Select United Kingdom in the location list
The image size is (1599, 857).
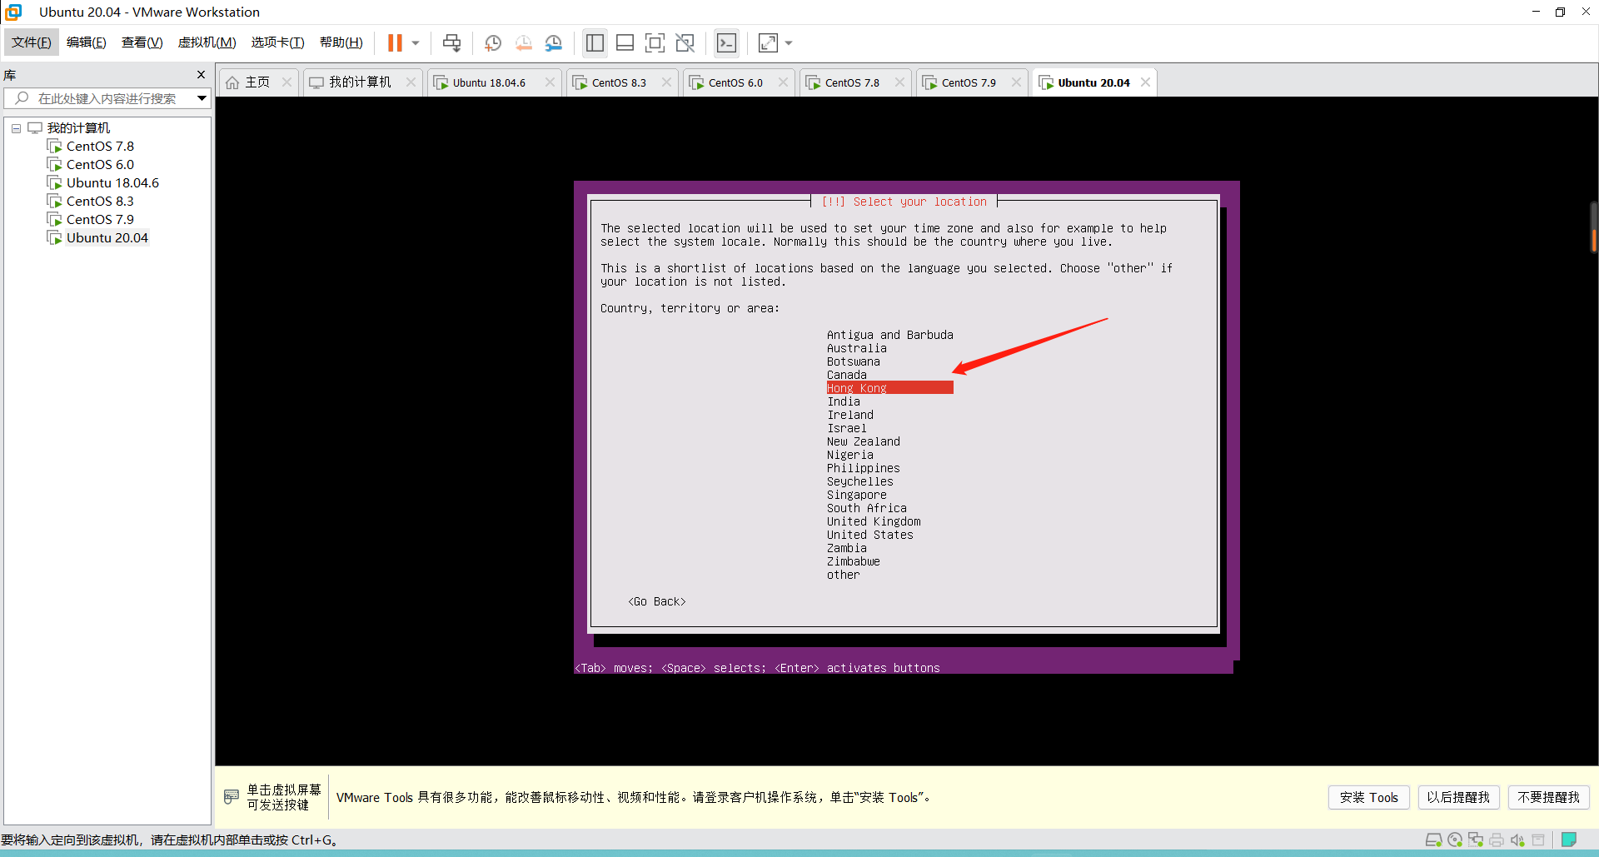tap(874, 521)
